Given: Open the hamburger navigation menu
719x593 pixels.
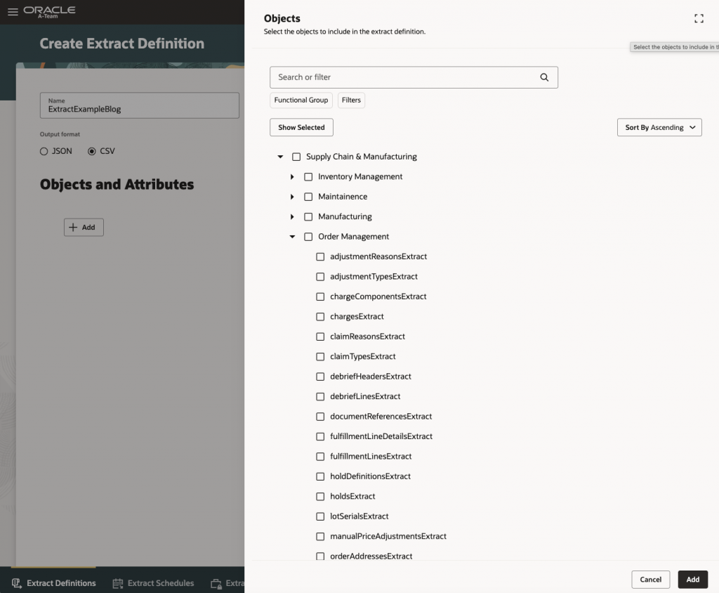Looking at the screenshot, I should pyautogui.click(x=13, y=12).
